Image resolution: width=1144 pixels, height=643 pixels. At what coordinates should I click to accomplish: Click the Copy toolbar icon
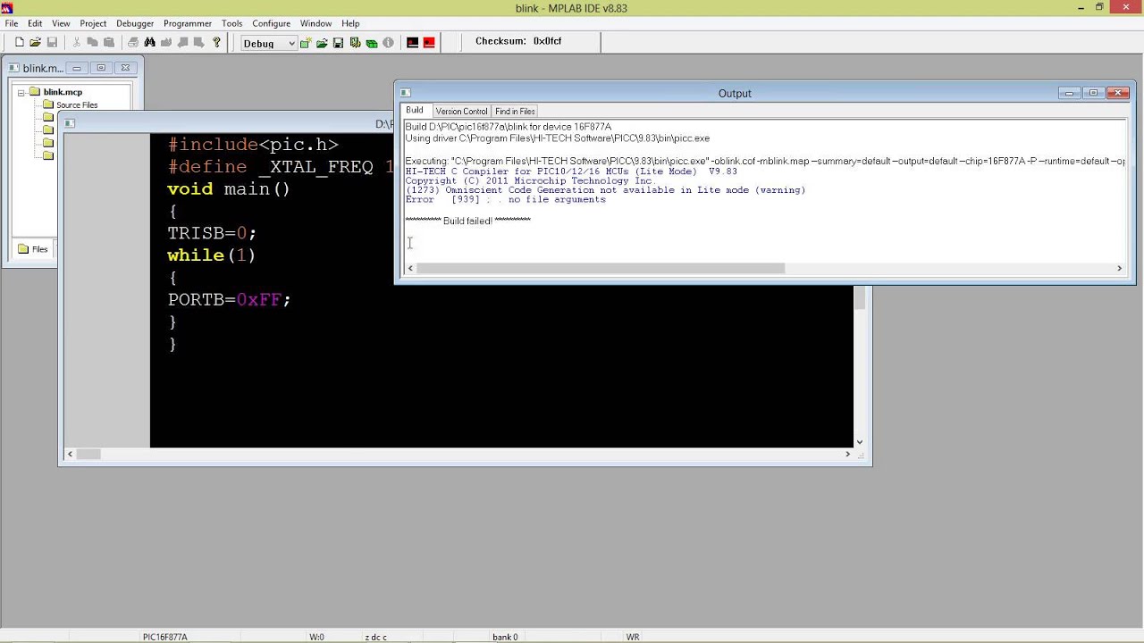[92, 42]
